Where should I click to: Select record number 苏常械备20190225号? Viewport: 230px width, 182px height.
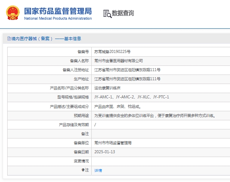click(113, 52)
